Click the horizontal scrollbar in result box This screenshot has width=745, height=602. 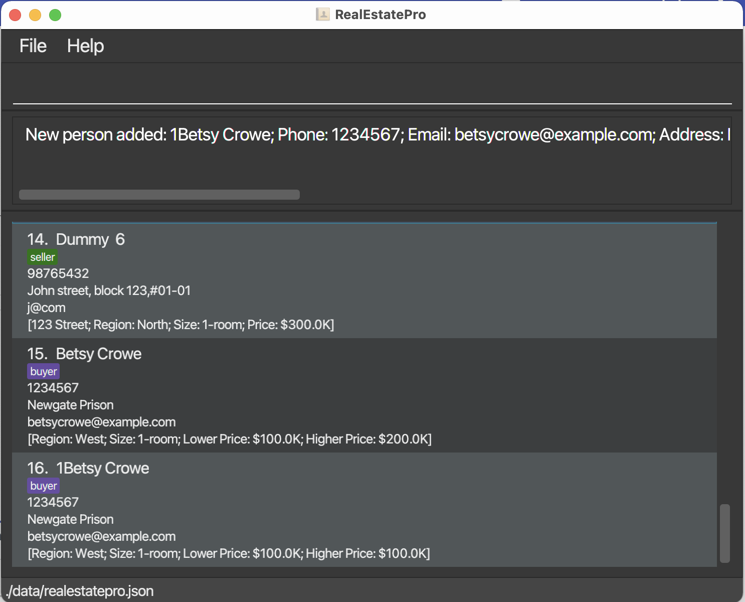point(159,195)
